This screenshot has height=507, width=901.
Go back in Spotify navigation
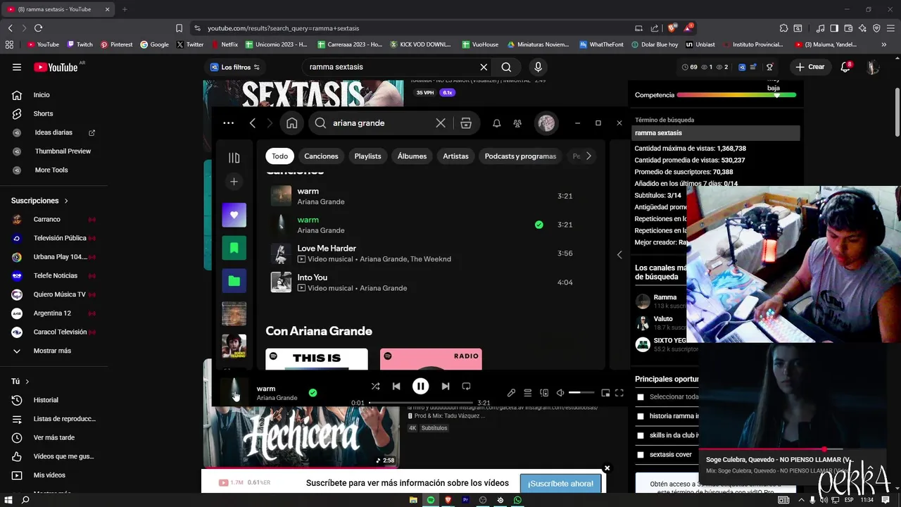[x=253, y=123]
